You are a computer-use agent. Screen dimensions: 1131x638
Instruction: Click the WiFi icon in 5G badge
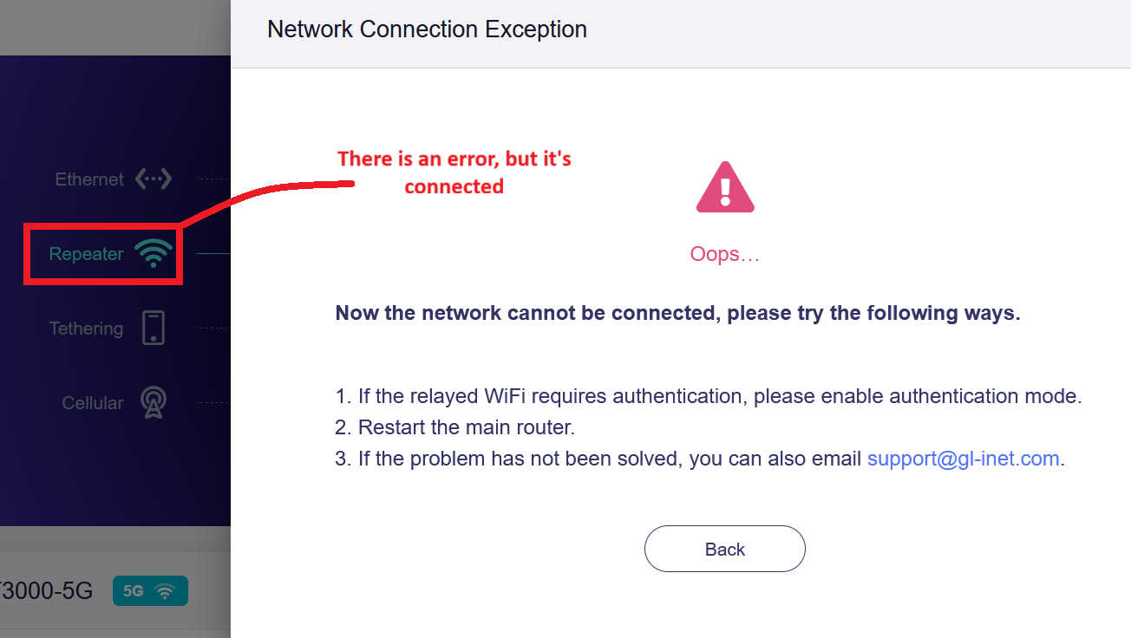165,591
